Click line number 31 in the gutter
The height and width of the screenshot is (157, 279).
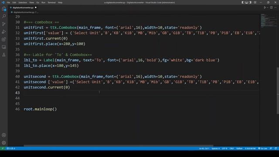[x=17, y=27]
